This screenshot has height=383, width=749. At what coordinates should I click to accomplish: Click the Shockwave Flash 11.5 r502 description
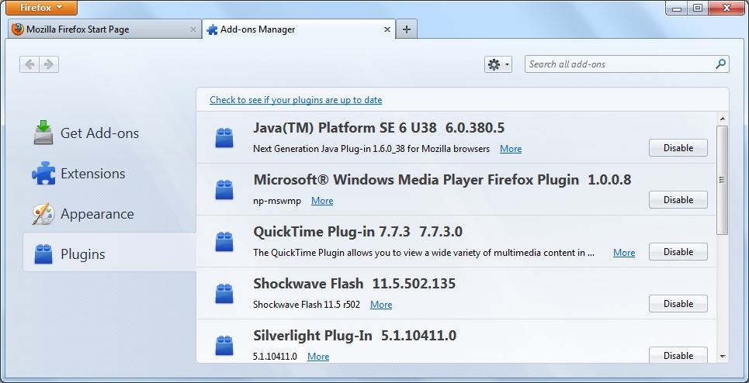[307, 305]
